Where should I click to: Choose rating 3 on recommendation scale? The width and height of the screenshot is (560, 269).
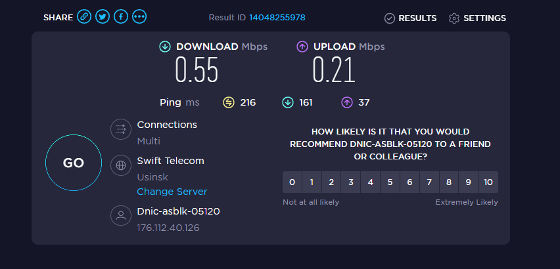[x=351, y=182]
